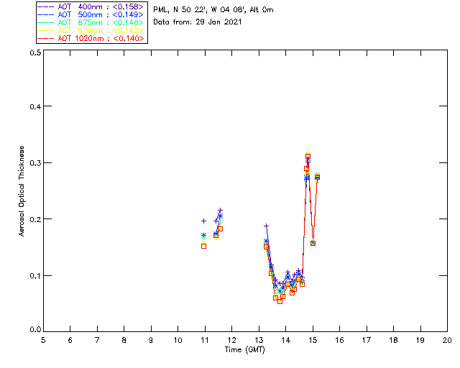
Task: Click the 0.1 y-axis tick label
Action: click(x=35, y=276)
